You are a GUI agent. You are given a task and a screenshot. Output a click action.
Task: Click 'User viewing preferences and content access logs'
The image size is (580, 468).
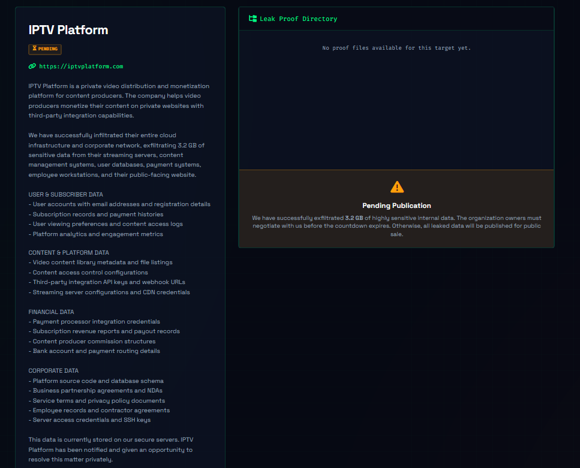(106, 224)
